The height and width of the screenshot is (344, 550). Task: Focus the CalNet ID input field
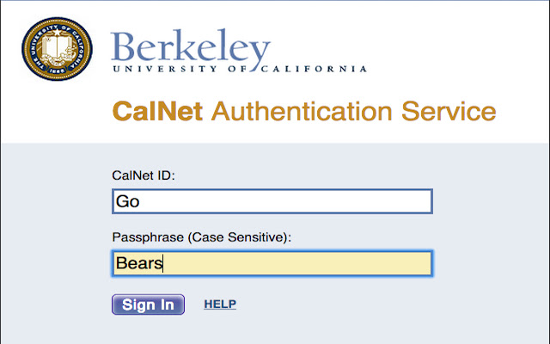coord(272,201)
